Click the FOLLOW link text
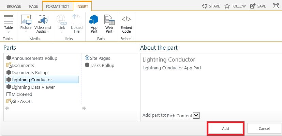The width and height of the screenshot is (282, 136). click(238, 6)
